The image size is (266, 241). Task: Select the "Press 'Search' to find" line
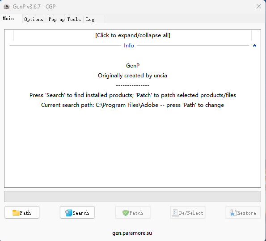click(133, 95)
